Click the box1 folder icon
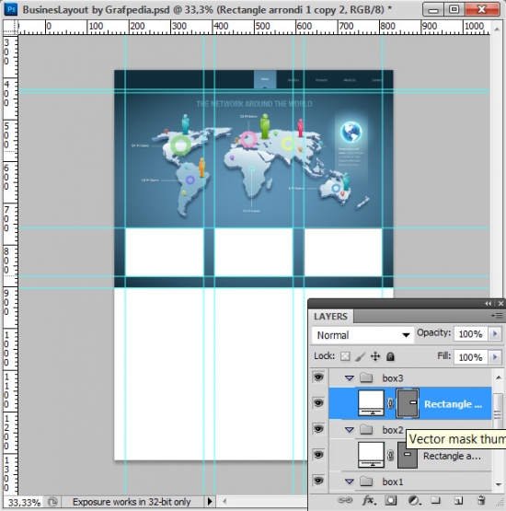Viewport: 506px width, 511px height. (x=366, y=481)
